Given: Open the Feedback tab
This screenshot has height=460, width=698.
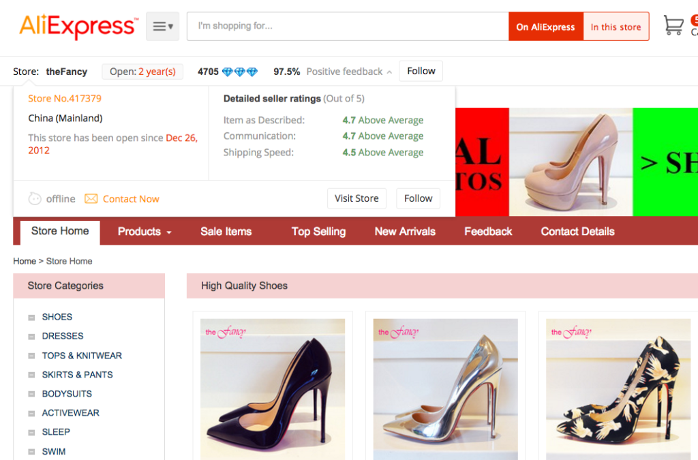Looking at the screenshot, I should click(x=488, y=232).
